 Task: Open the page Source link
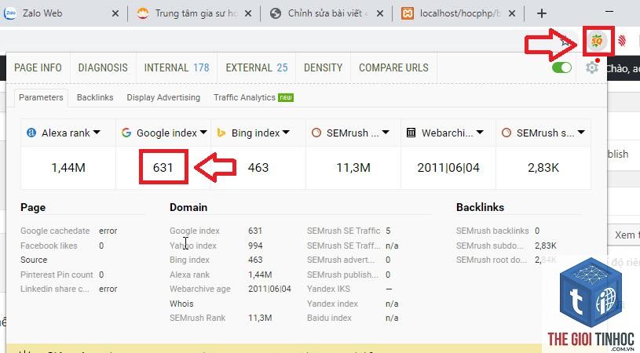coord(34,260)
